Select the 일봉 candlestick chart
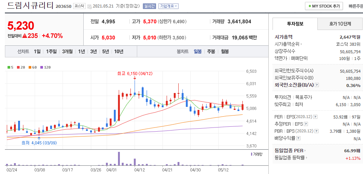The width and height of the screenshot is (363, 174). click(x=198, y=51)
